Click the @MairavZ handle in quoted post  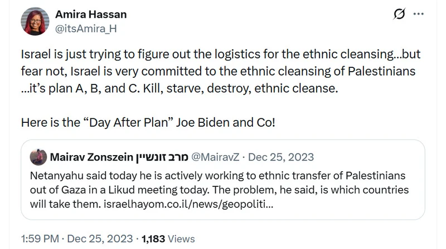[x=215, y=157]
